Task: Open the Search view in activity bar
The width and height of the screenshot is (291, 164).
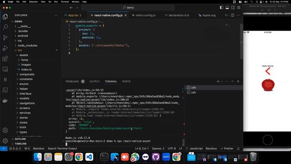Action: pos(5,27)
